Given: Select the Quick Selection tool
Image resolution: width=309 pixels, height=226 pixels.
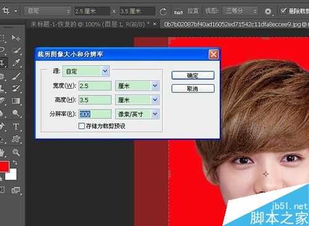Looking at the screenshot, I should (x=17, y=50).
